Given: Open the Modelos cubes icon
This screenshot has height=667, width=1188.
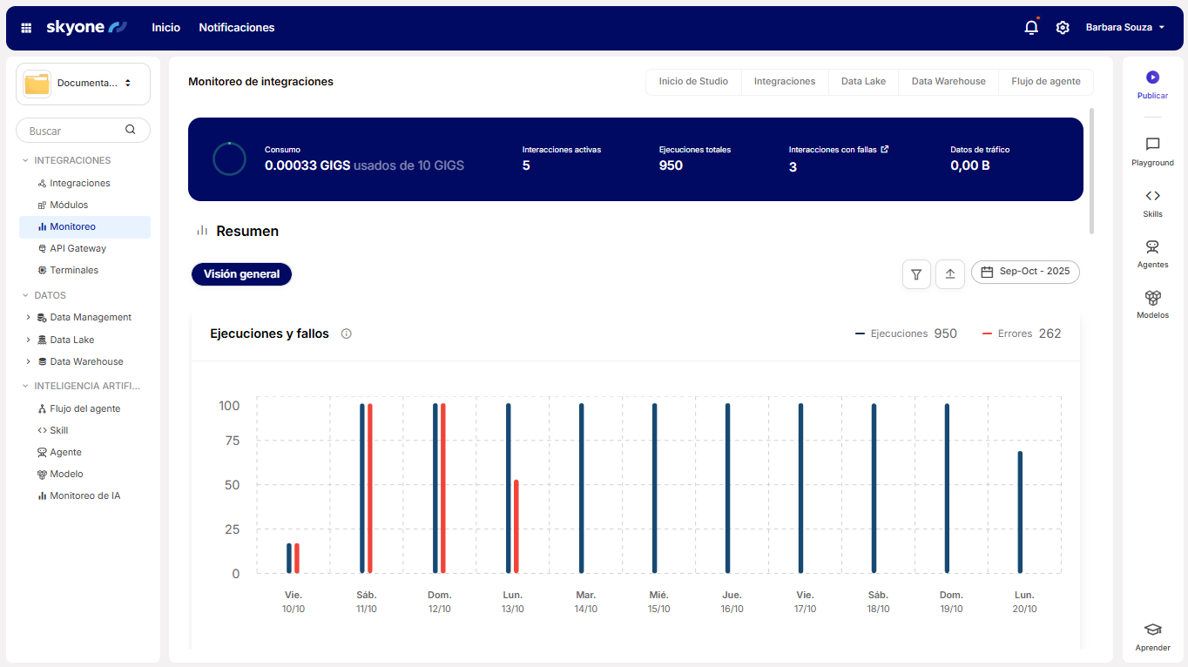Looking at the screenshot, I should point(1152,298).
